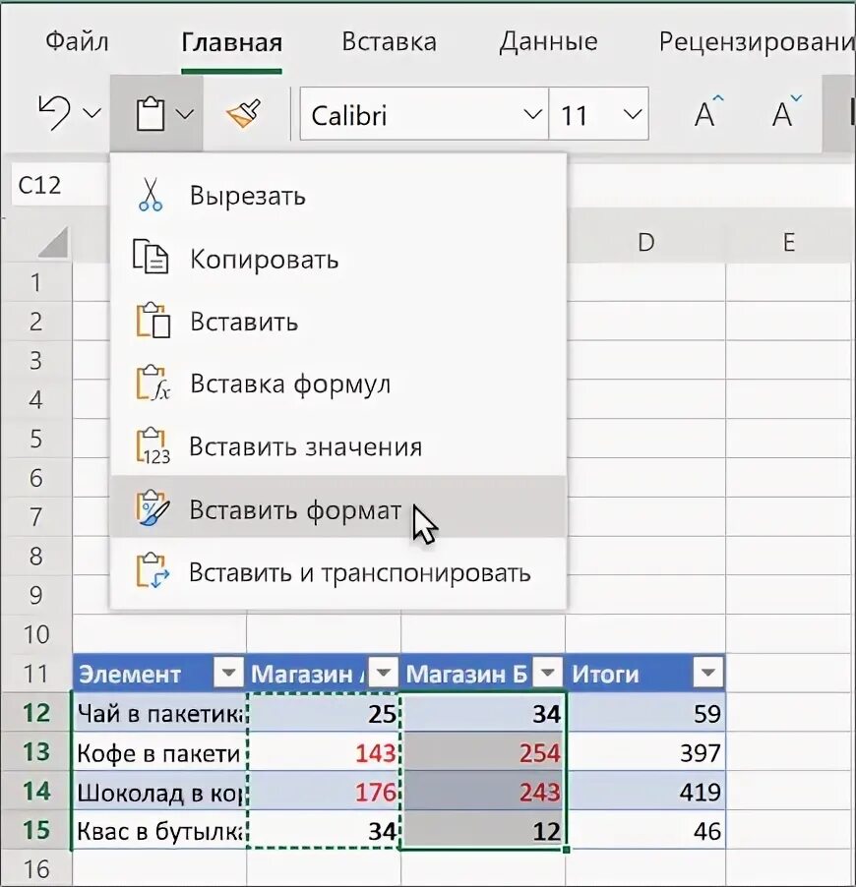The width and height of the screenshot is (856, 887).
Task: Open the Элемент column filter dropdown
Action: coord(228,674)
